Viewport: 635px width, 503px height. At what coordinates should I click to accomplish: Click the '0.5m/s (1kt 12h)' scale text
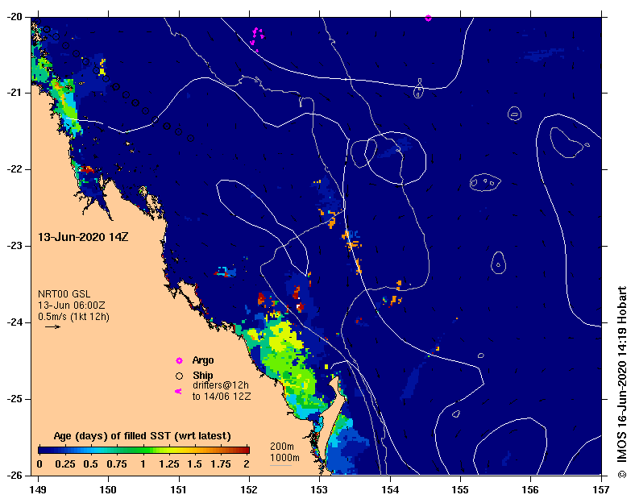(x=73, y=316)
